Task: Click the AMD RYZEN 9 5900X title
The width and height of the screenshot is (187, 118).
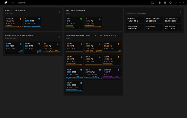Action: (76, 11)
